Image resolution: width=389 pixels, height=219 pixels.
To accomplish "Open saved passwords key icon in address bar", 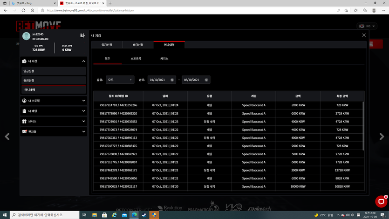I will 339,10.
